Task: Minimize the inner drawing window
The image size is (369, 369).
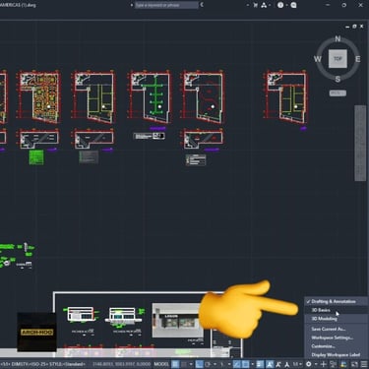Action: tap(347, 27)
